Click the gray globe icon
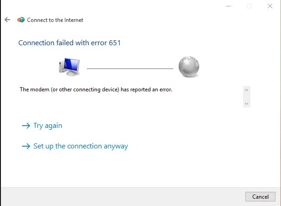This screenshot has width=281, height=206. click(x=189, y=67)
